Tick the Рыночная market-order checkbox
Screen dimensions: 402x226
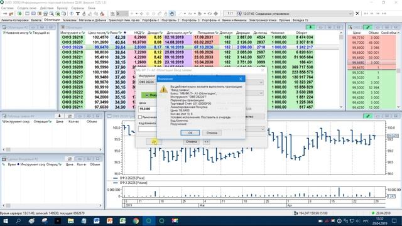140,117
